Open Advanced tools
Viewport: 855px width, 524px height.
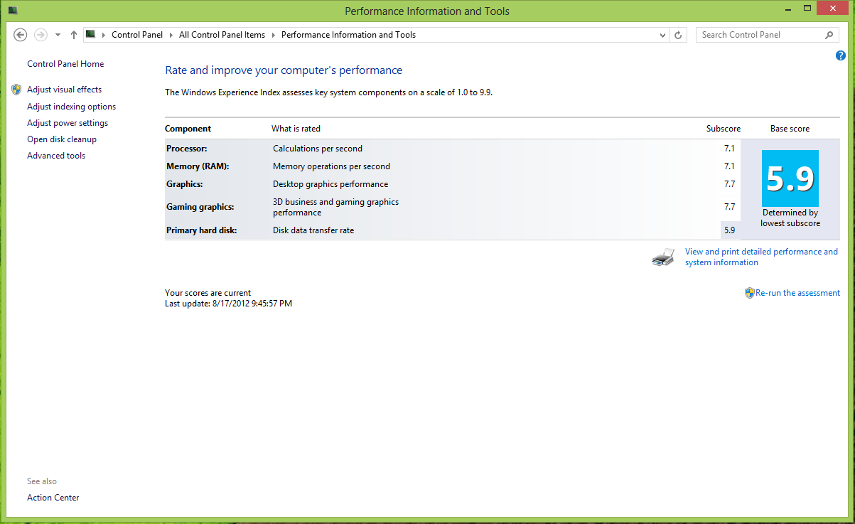tap(56, 156)
